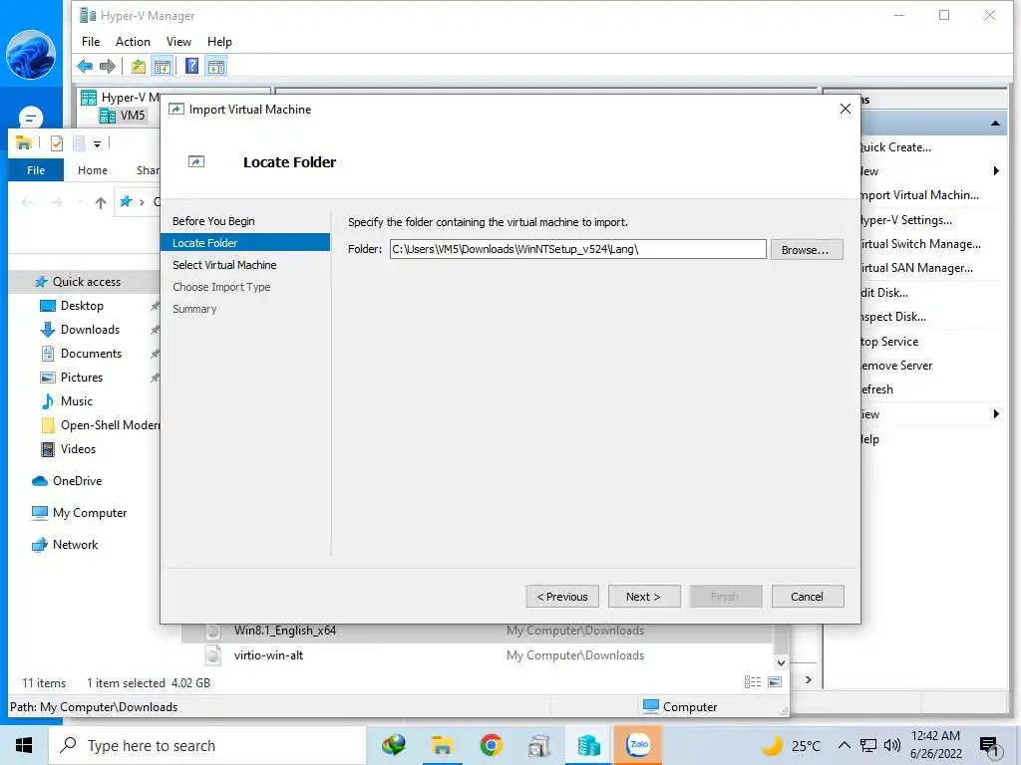Expand the New submenu arrow in Actions pane
Screen dimensions: 1021x765
(996, 171)
